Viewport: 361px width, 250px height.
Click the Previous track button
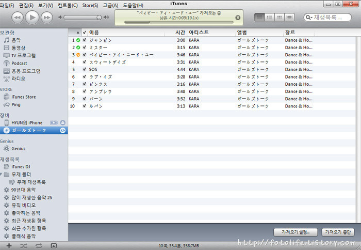click(18, 18)
